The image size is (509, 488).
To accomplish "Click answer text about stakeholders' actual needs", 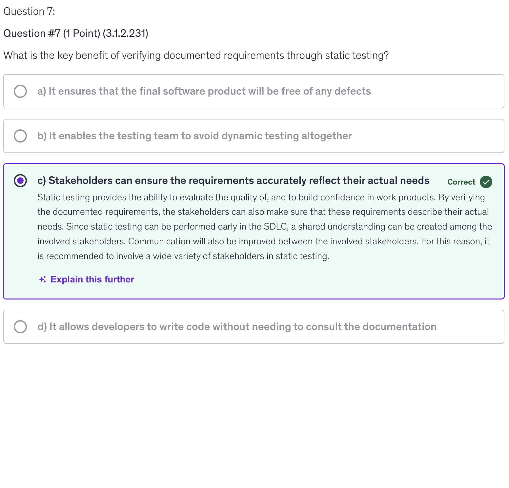I will click(233, 181).
